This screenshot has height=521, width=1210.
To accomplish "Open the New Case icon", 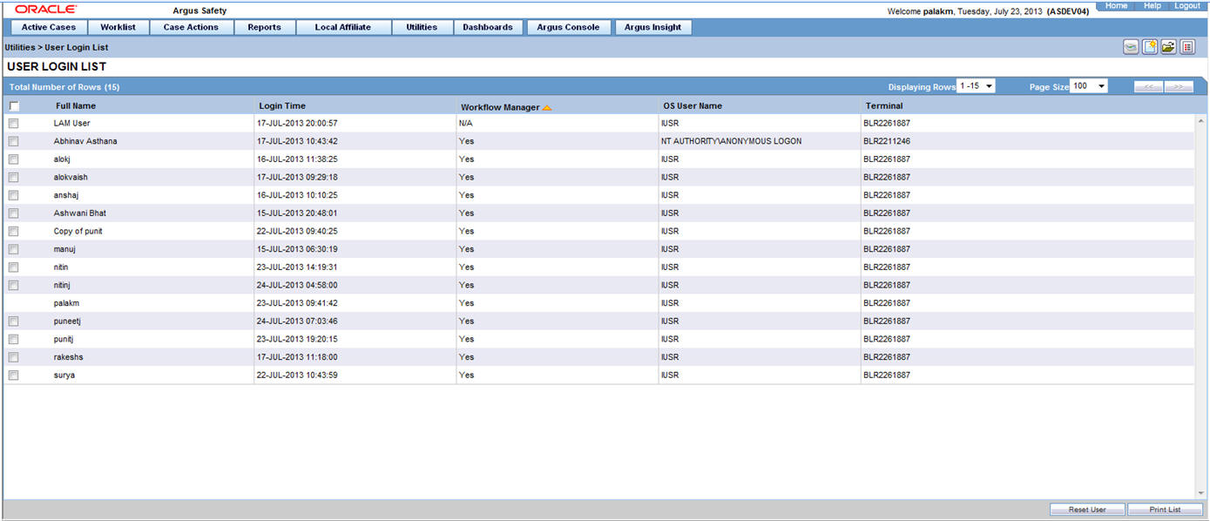I will [x=1150, y=46].
